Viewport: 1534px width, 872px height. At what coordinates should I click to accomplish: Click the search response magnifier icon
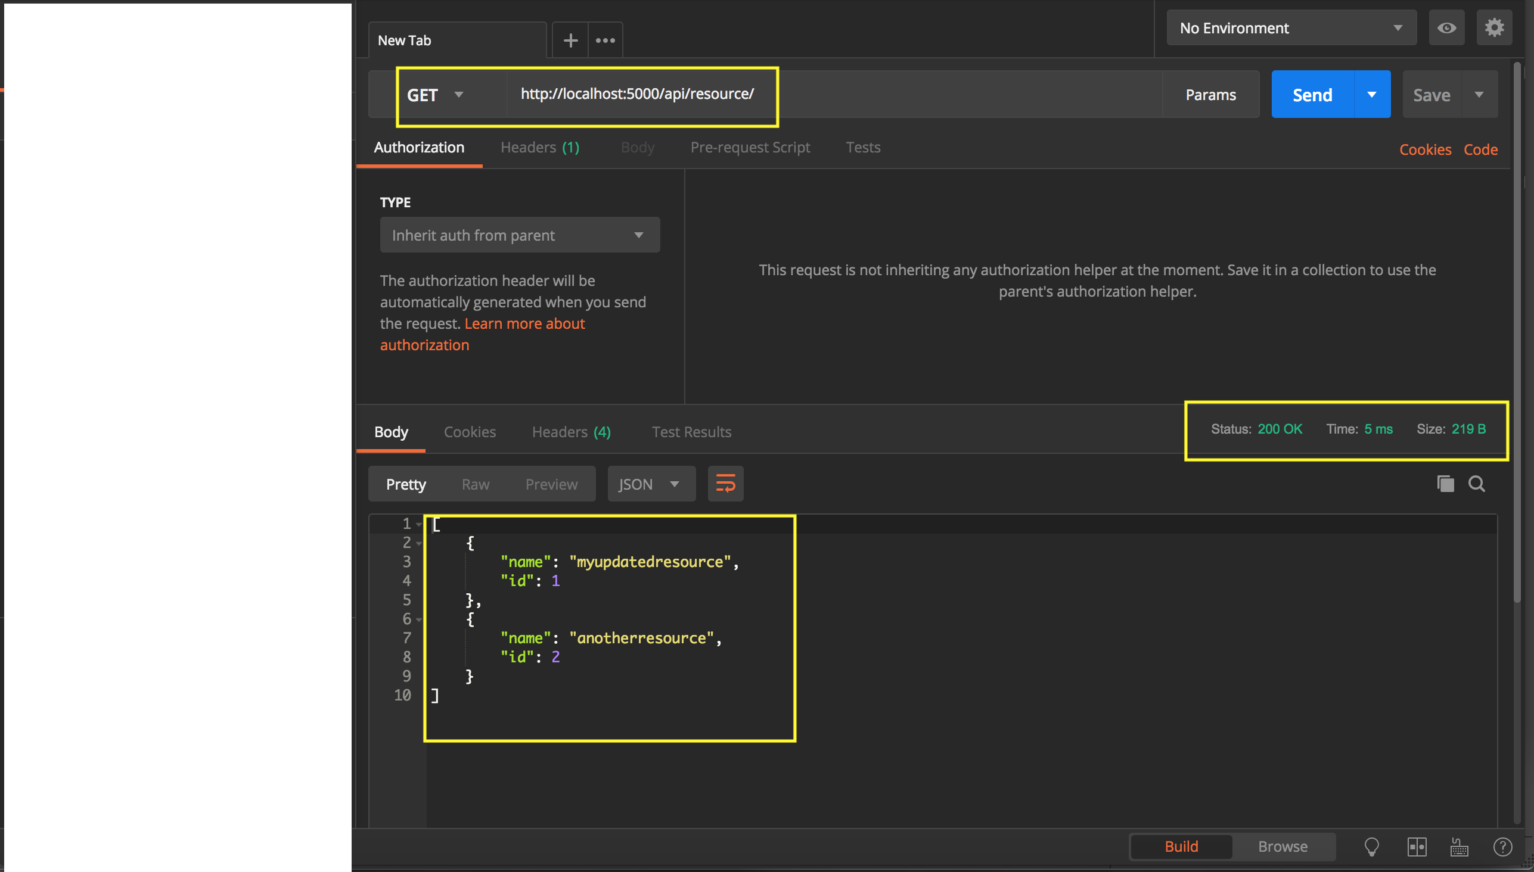coord(1476,483)
